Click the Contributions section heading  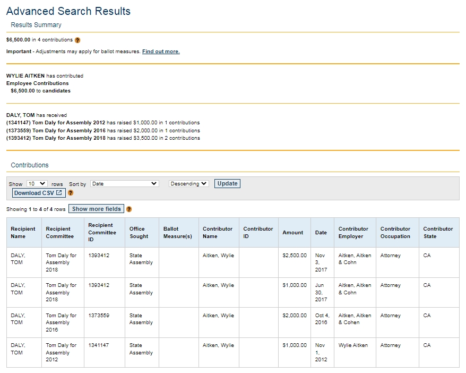click(x=30, y=165)
